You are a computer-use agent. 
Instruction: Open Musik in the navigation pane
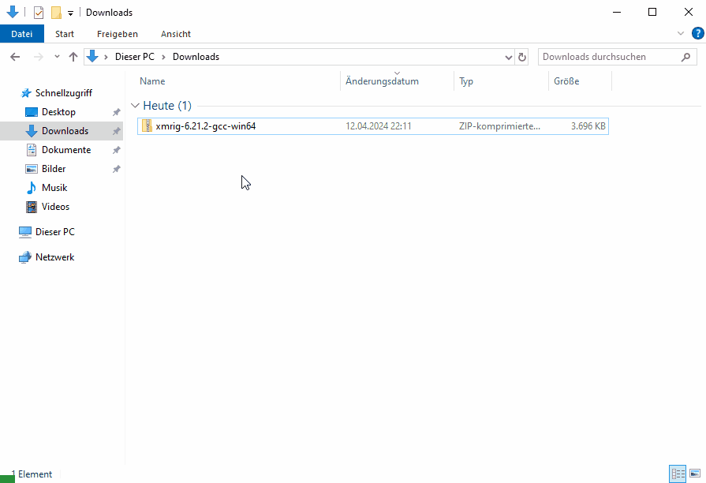[x=54, y=187]
